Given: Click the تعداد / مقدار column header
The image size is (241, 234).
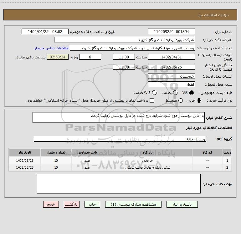Looking at the screenshot, I should pos(56,153).
